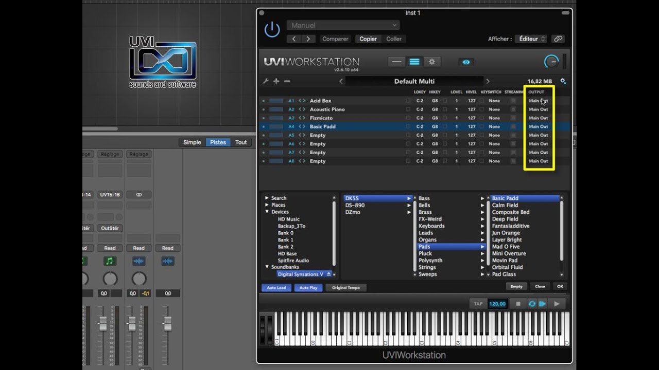Viewport: 659px width, 370px height.
Task: Click the Coller button
Action: point(394,39)
